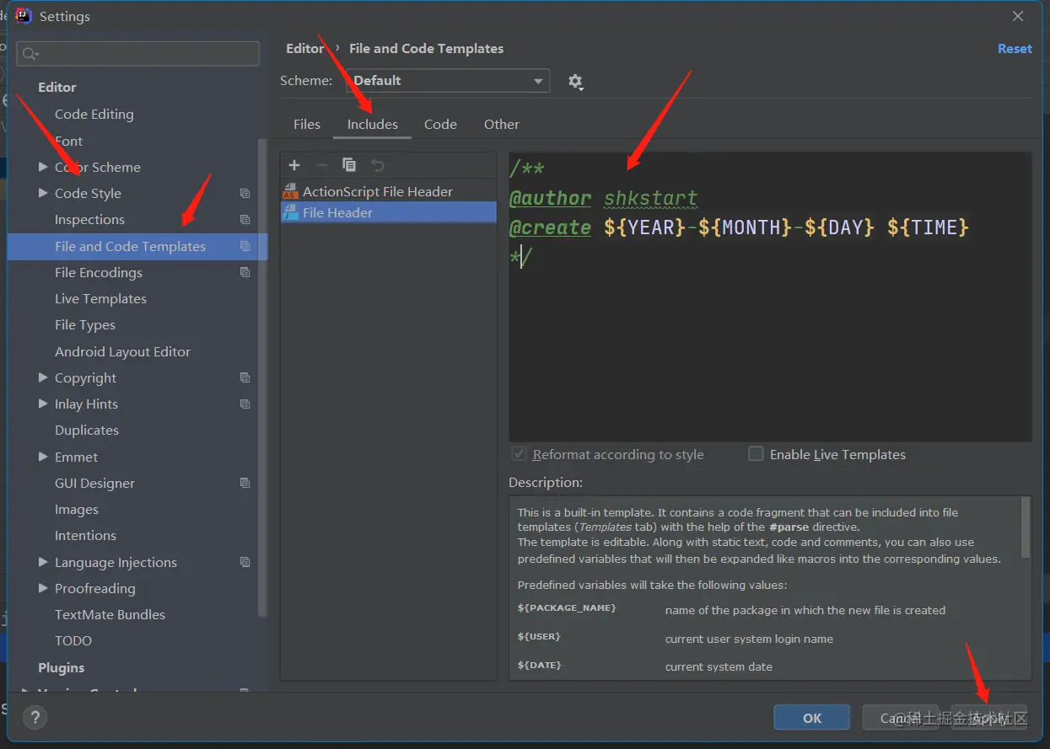The width and height of the screenshot is (1050, 749).
Task: Click project-level icon next to GUI Designer
Action: [245, 483]
